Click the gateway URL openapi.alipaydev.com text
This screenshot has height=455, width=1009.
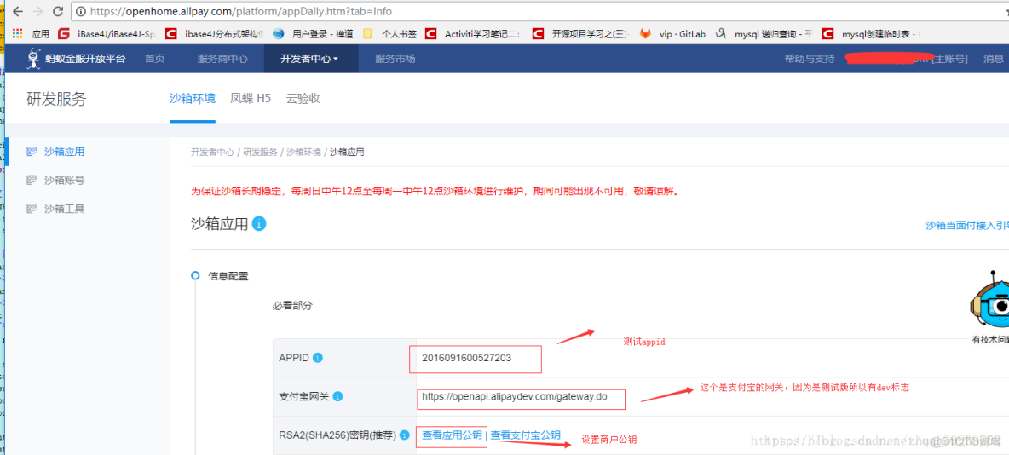(x=515, y=396)
